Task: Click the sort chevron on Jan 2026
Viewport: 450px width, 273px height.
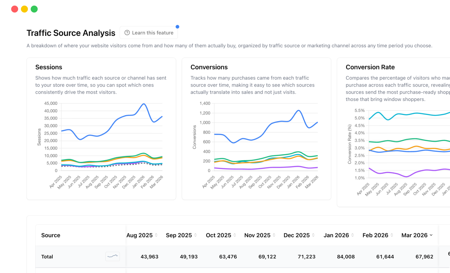Action: [352, 235]
